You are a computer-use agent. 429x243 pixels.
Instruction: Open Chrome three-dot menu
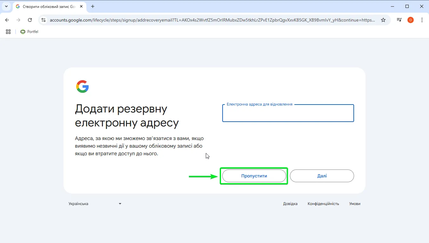[x=422, y=20]
